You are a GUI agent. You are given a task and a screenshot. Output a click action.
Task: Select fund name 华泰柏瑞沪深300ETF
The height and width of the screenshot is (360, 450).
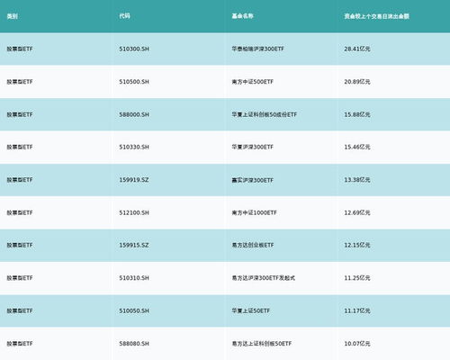pos(257,49)
